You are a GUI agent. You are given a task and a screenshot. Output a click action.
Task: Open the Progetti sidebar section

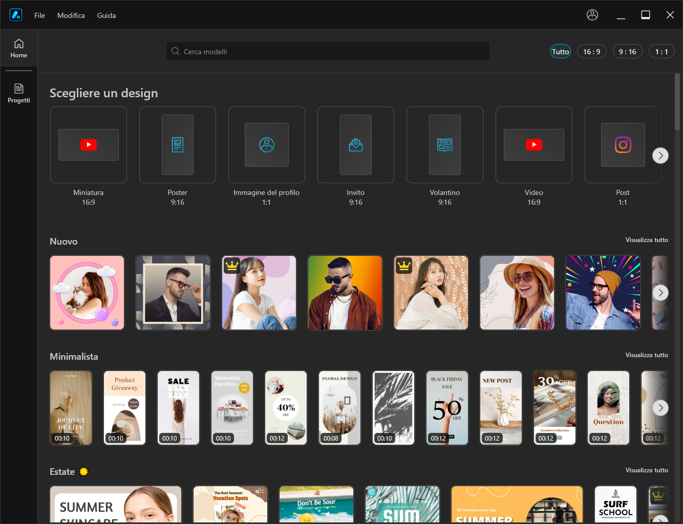pyautogui.click(x=19, y=94)
